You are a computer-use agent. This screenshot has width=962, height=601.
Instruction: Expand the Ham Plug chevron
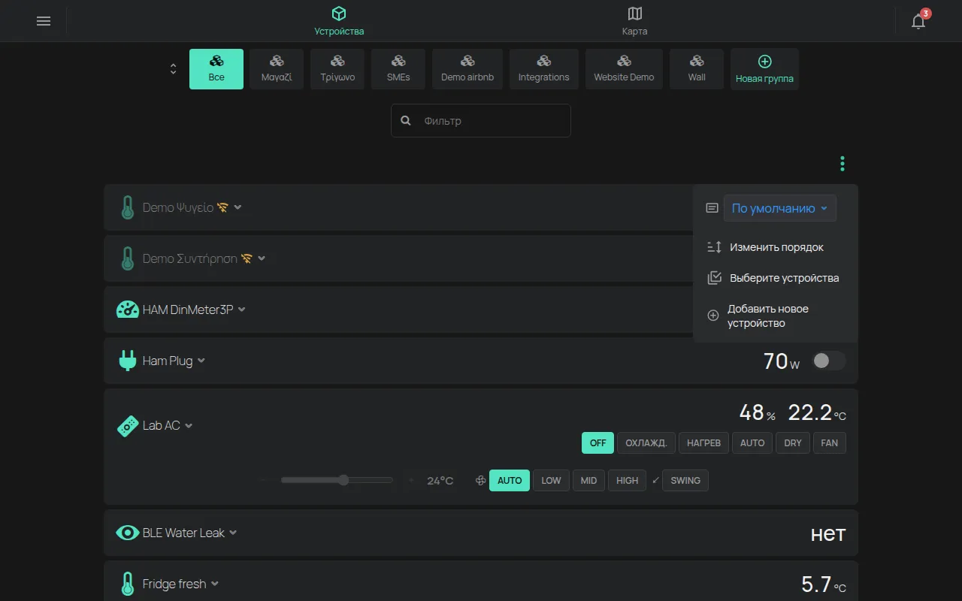pyautogui.click(x=201, y=361)
